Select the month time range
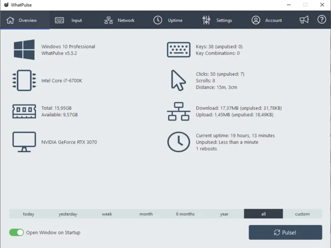Viewport: 331px width, 248px height. click(146, 214)
